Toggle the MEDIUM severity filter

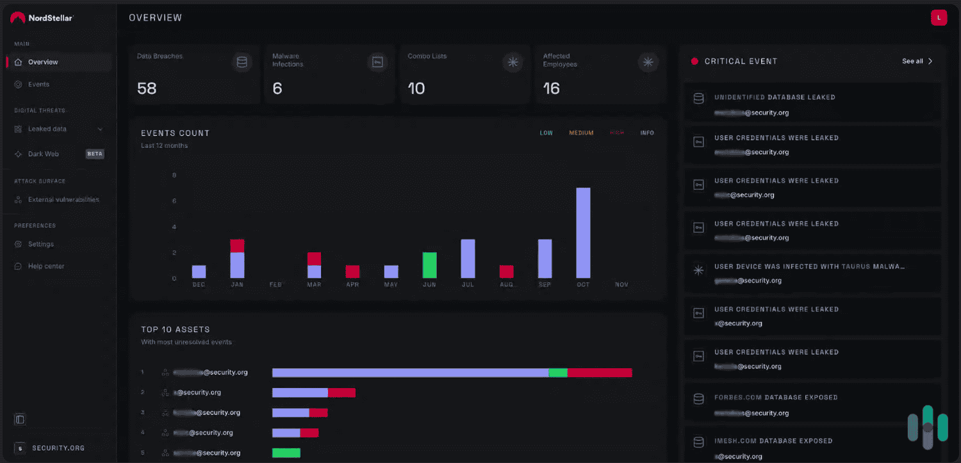pos(581,133)
